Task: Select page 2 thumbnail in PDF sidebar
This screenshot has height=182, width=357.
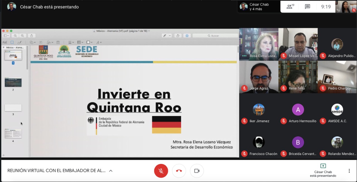Action: pos(13,82)
